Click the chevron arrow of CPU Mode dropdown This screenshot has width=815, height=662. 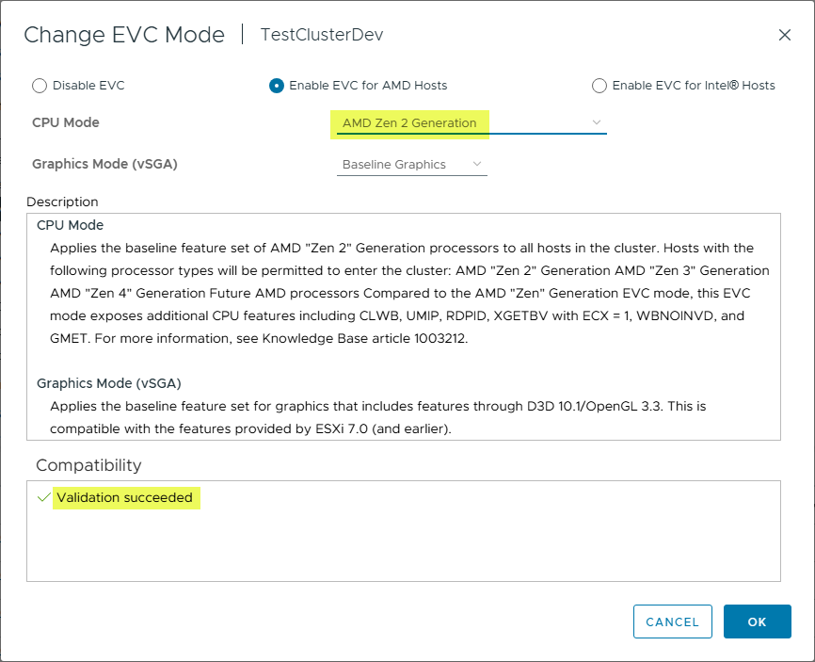[596, 122]
